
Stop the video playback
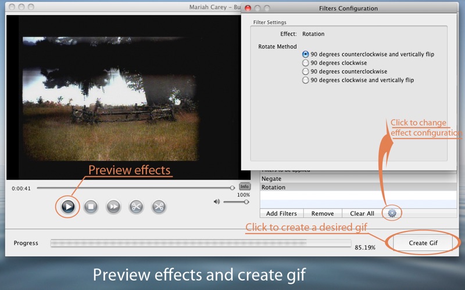click(91, 206)
